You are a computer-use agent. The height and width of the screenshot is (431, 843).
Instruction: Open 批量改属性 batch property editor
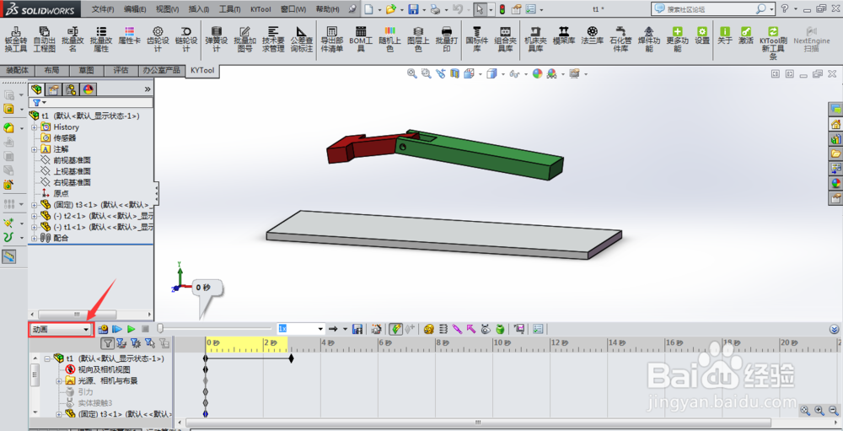tap(101, 39)
